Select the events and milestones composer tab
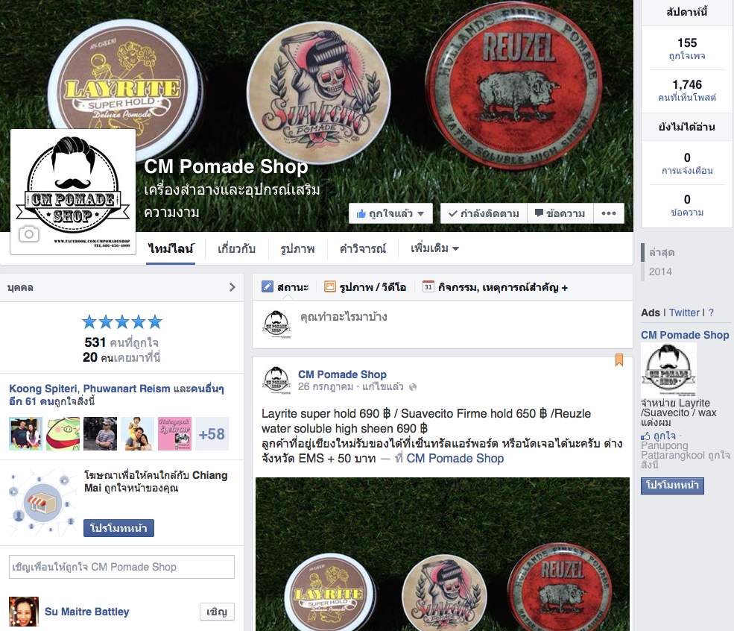Screen dimensions: 734x631 coord(495,286)
